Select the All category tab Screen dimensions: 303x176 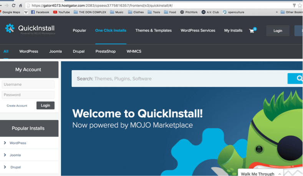click(x=6, y=51)
